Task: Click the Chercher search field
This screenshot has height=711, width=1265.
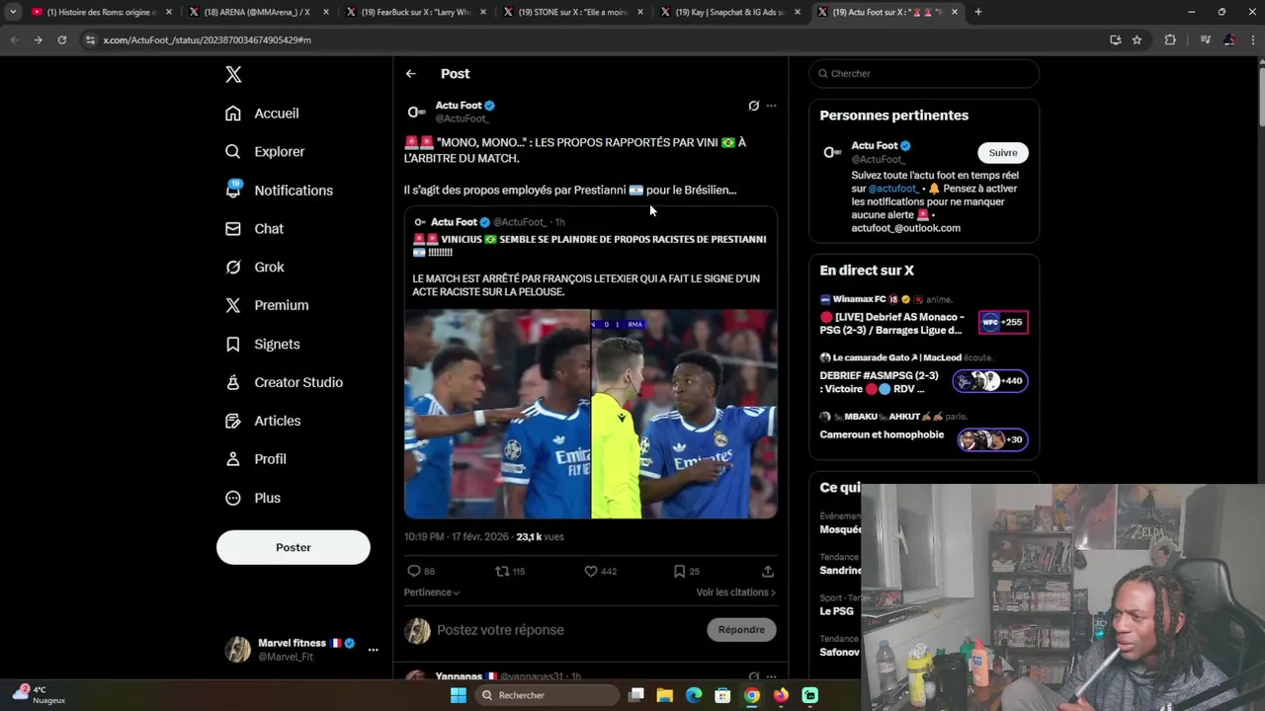Action: 925,74
